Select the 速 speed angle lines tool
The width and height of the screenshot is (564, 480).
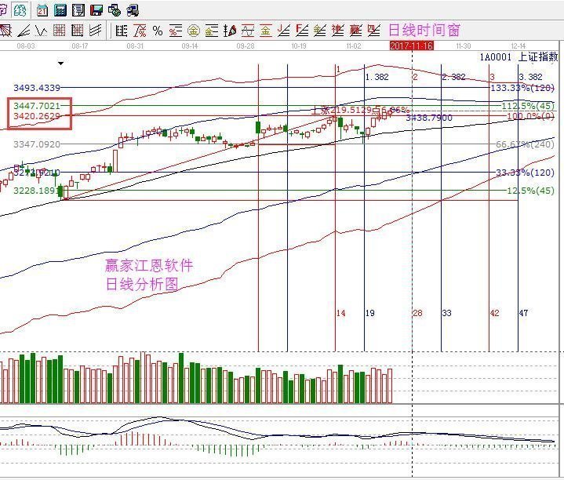click(x=337, y=31)
